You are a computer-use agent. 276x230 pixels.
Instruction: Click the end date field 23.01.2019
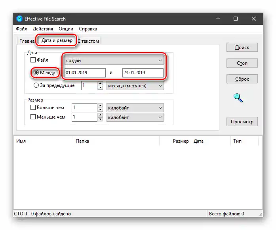(x=143, y=73)
